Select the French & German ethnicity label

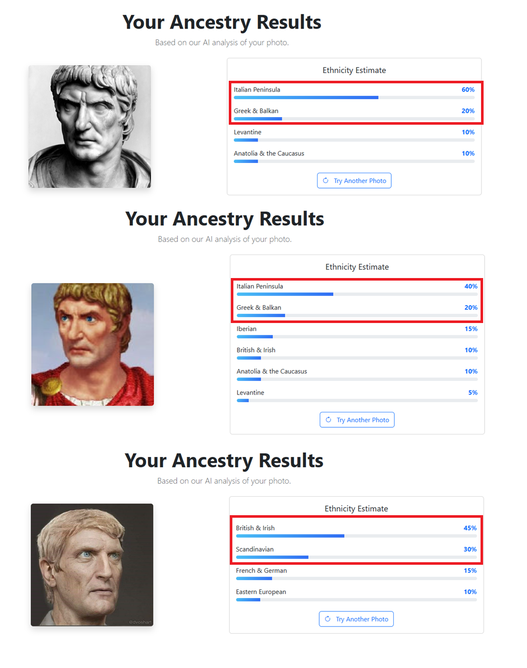click(x=261, y=570)
